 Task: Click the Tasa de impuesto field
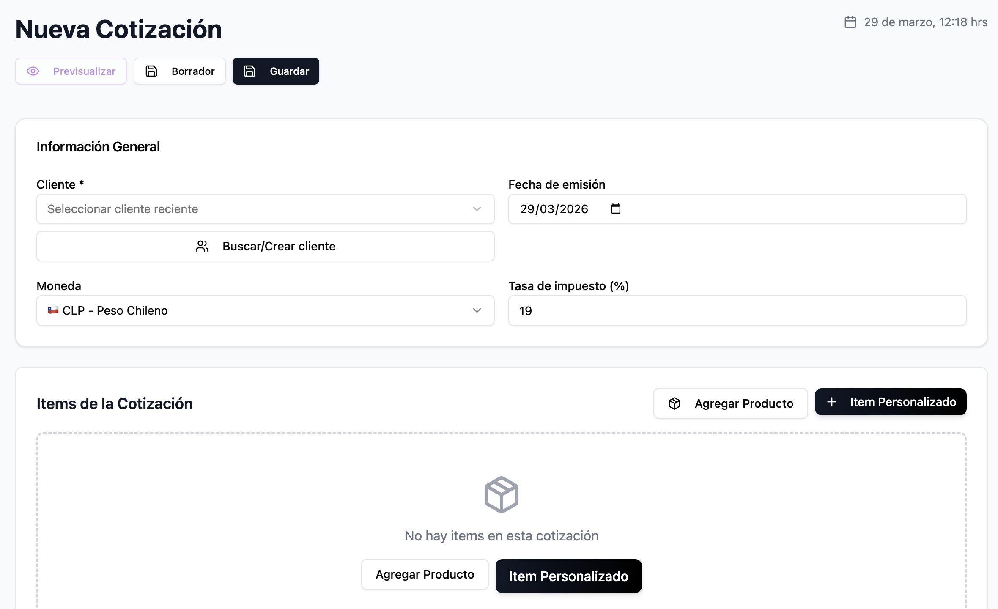point(737,310)
